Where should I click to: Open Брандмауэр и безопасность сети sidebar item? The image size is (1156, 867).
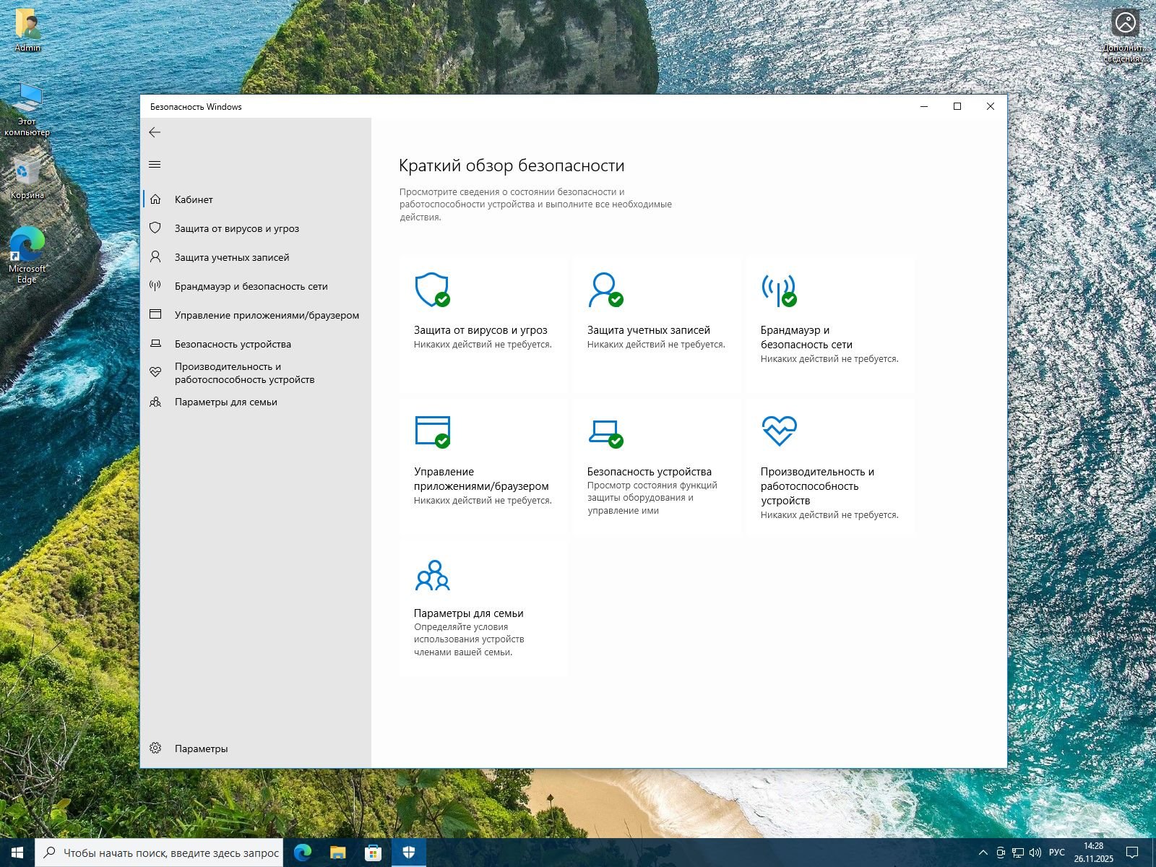[251, 286]
